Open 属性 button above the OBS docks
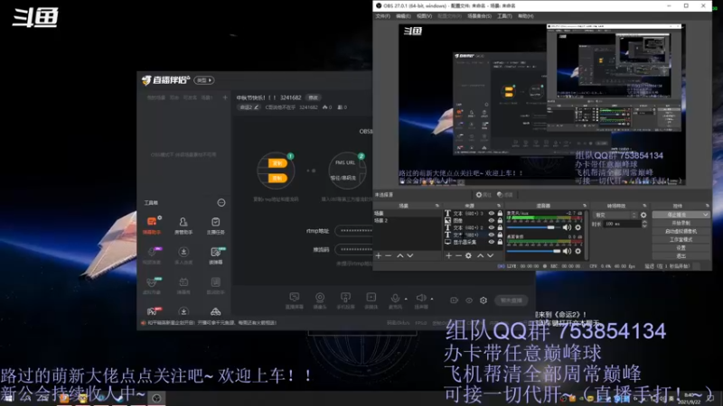Image resolution: width=723 pixels, height=406 pixels. coord(484,195)
